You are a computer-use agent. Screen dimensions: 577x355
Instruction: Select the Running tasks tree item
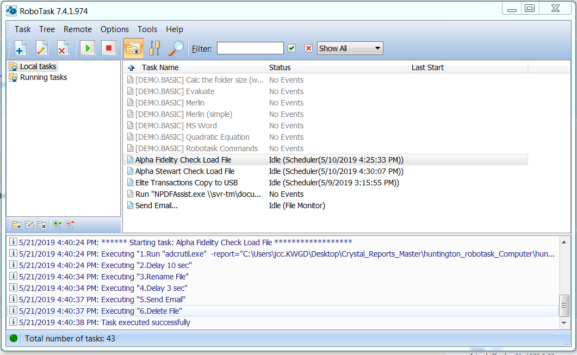tap(44, 77)
